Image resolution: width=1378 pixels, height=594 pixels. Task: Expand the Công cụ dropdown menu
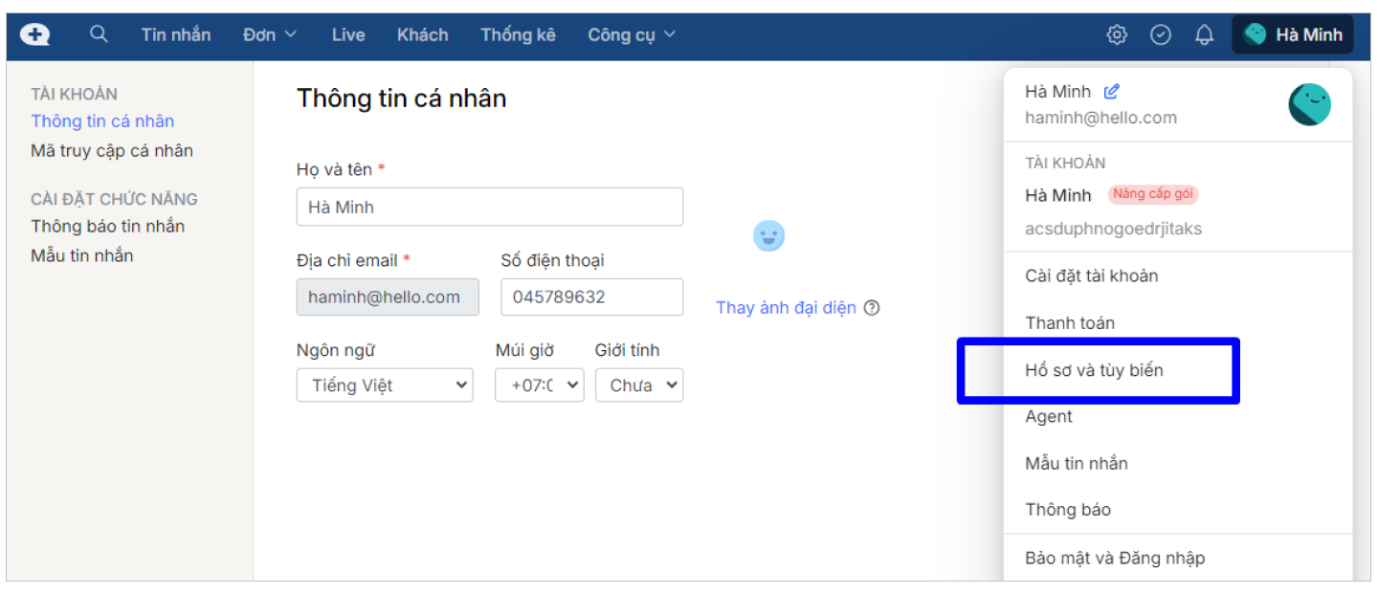coord(632,34)
